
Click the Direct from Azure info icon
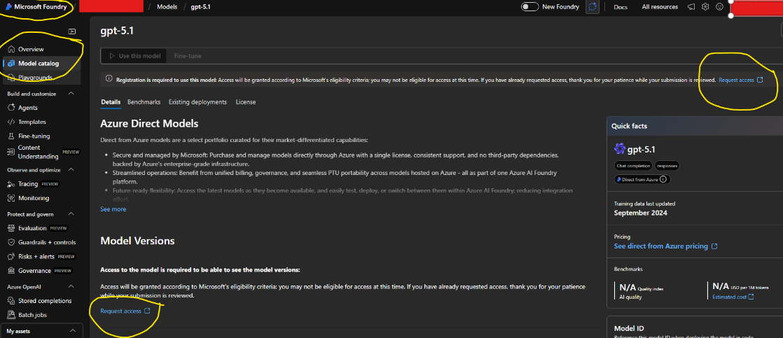(663, 179)
